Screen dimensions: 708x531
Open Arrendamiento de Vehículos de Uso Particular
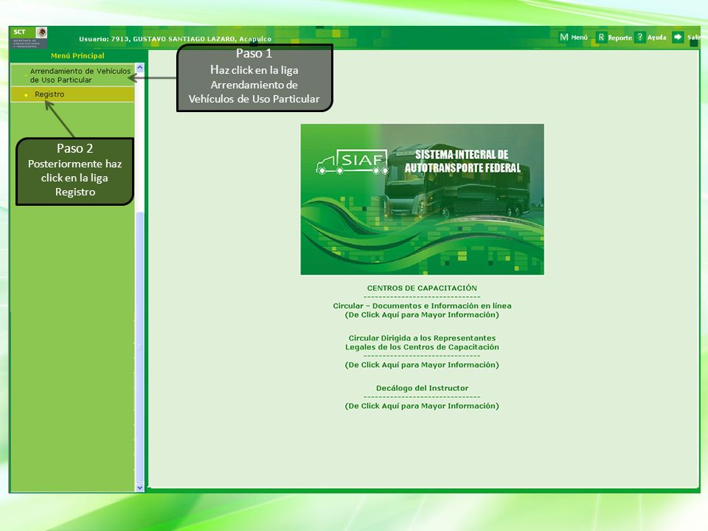pyautogui.click(x=80, y=75)
